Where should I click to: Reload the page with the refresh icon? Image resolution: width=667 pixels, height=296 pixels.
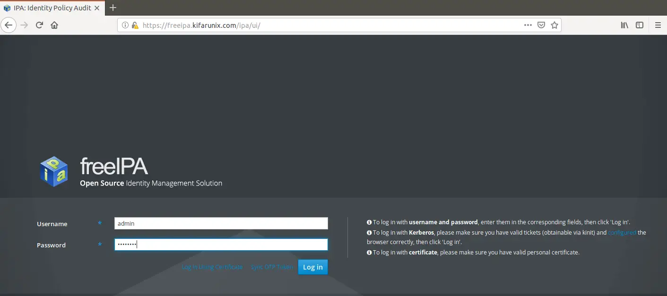point(40,25)
